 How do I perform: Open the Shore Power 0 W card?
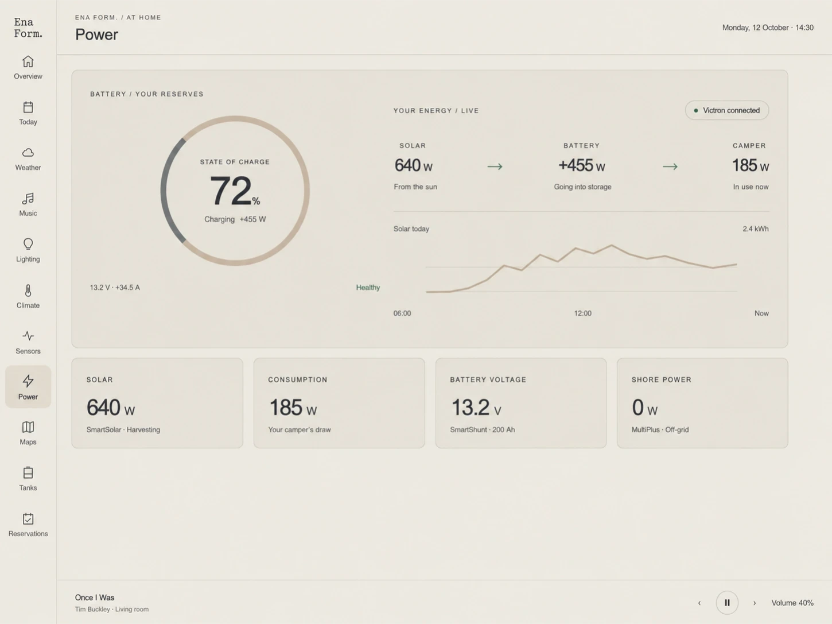click(702, 403)
